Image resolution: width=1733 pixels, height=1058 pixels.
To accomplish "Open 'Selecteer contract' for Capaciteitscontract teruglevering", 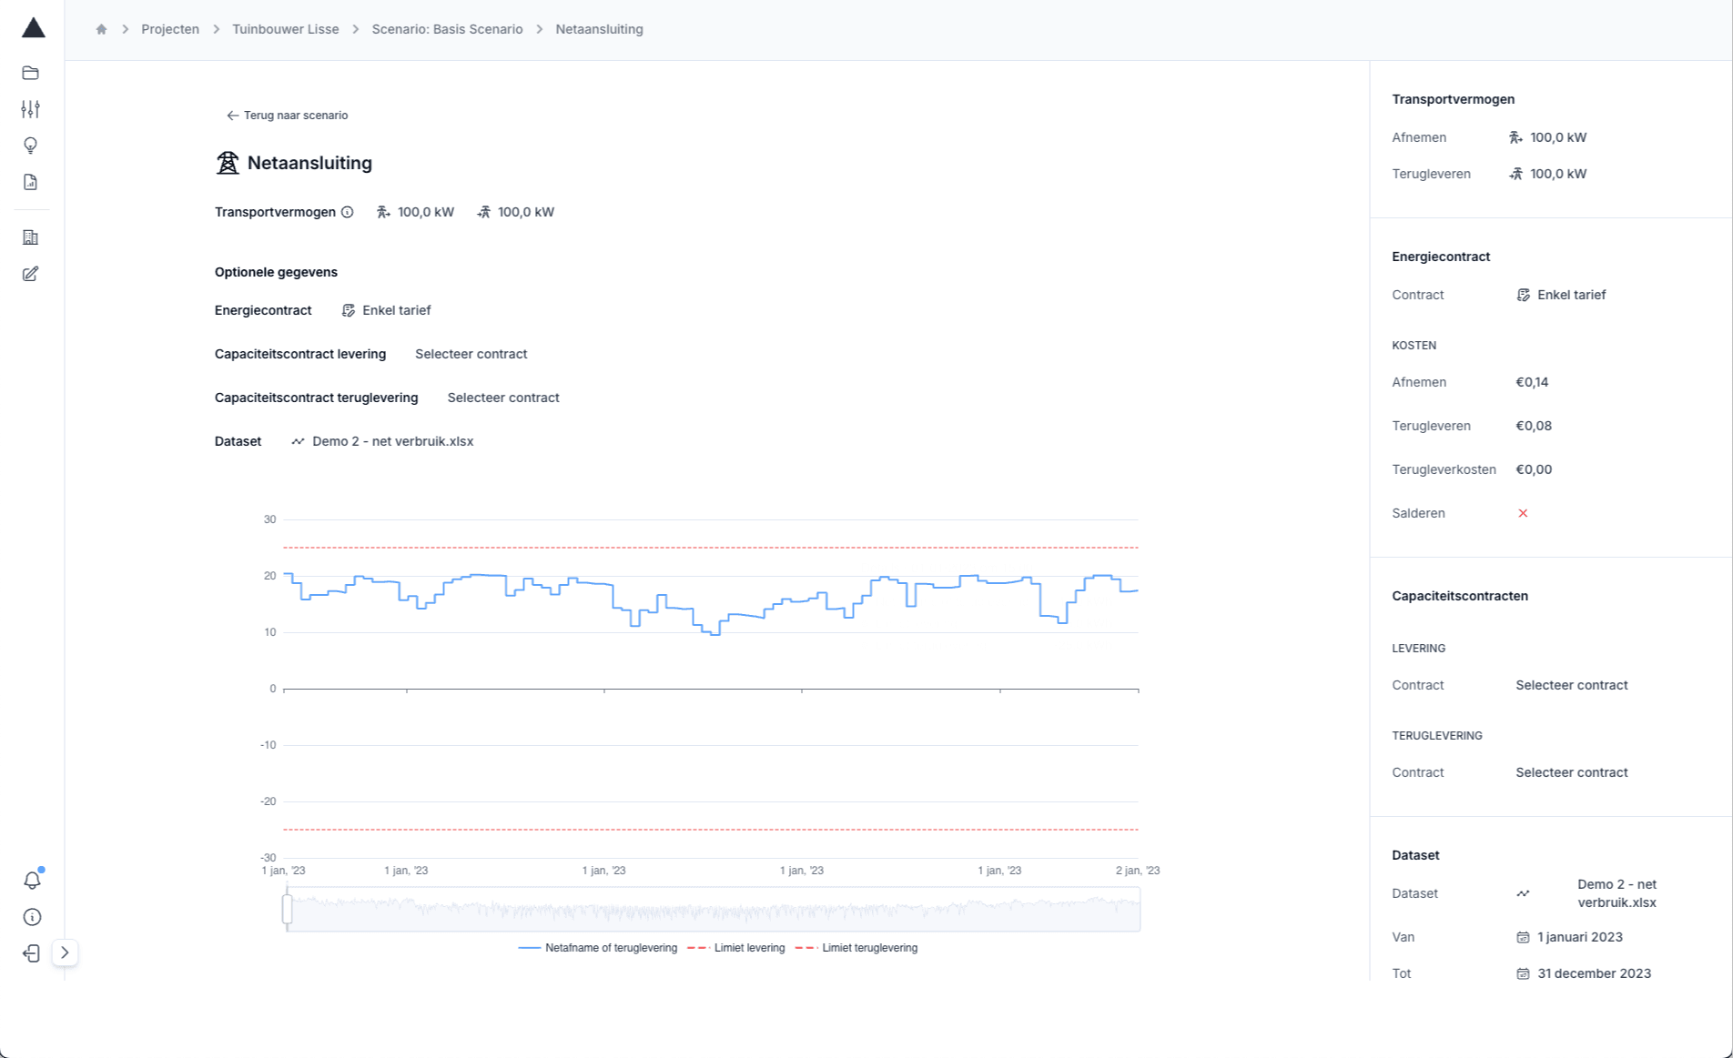I will click(x=502, y=398).
